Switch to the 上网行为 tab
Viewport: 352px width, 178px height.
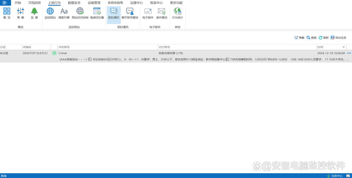click(x=54, y=3)
